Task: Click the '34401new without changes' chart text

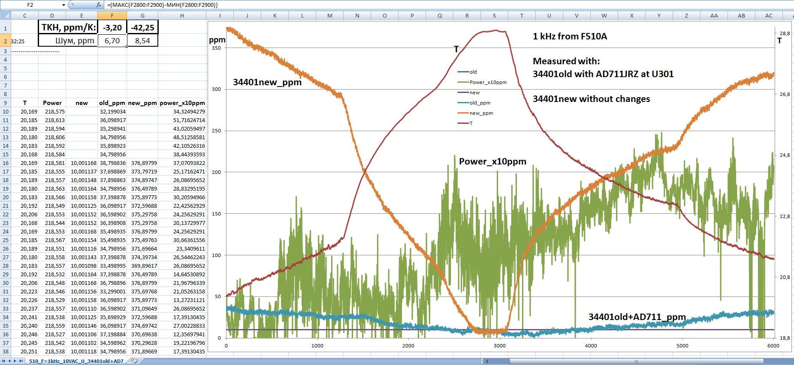Action: tap(591, 99)
